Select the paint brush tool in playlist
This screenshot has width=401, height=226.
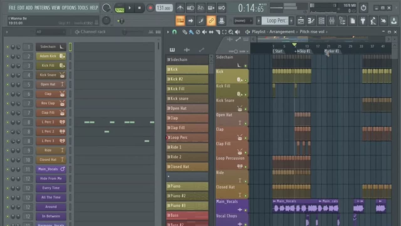point(190,32)
